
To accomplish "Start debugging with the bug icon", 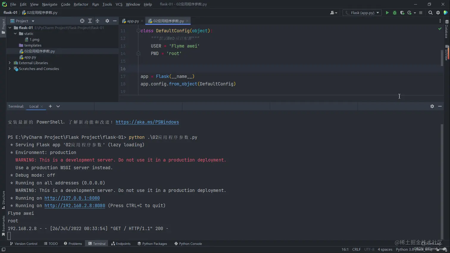I will (395, 13).
